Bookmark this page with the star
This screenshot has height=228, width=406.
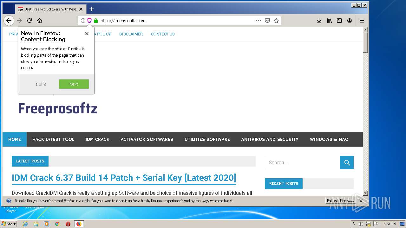pos(276,21)
